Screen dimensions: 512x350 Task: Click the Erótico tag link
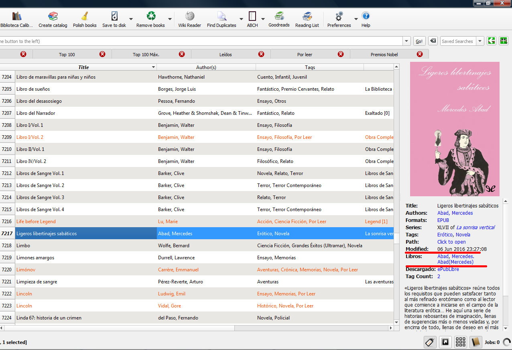(445, 235)
